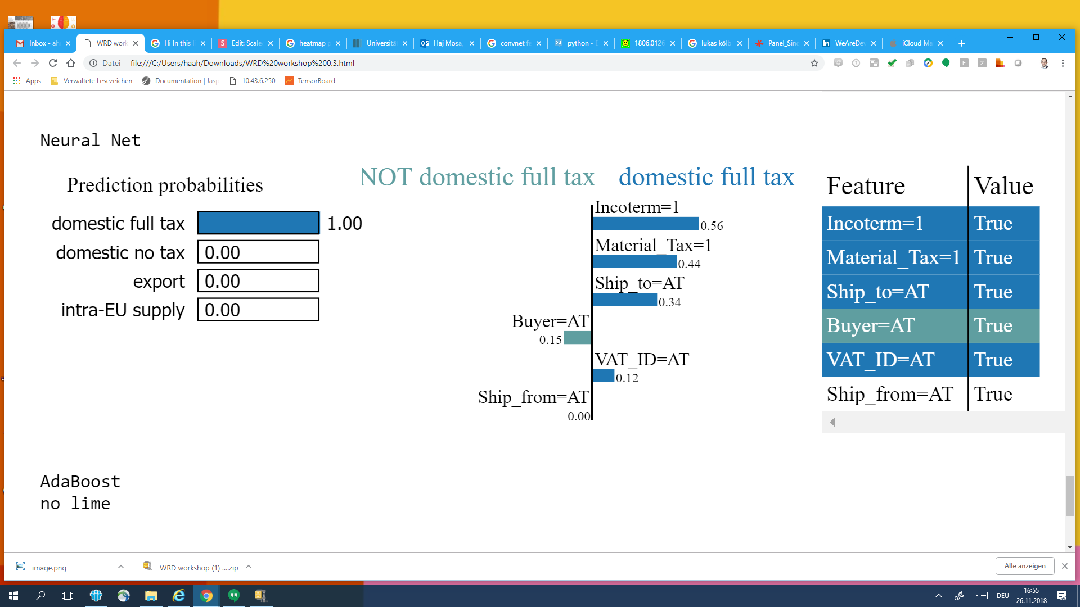This screenshot has height=607, width=1080.
Task: Open File Explorer from taskbar
Action: [151, 596]
